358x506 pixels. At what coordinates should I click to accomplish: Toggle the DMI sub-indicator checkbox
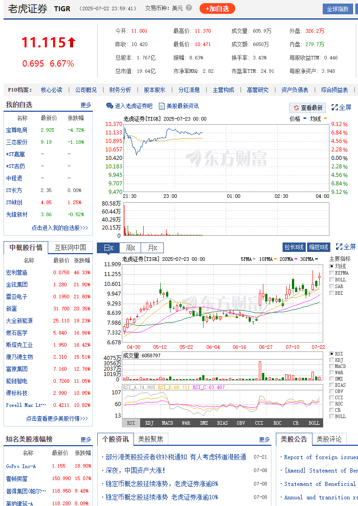tap(332, 379)
